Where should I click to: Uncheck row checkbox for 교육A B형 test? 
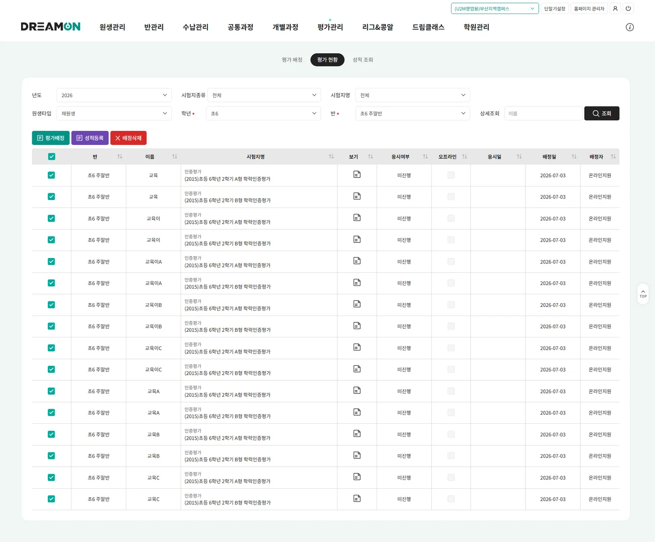(51, 413)
